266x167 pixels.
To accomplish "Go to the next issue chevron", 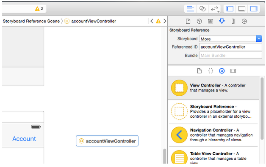I will (165, 21).
